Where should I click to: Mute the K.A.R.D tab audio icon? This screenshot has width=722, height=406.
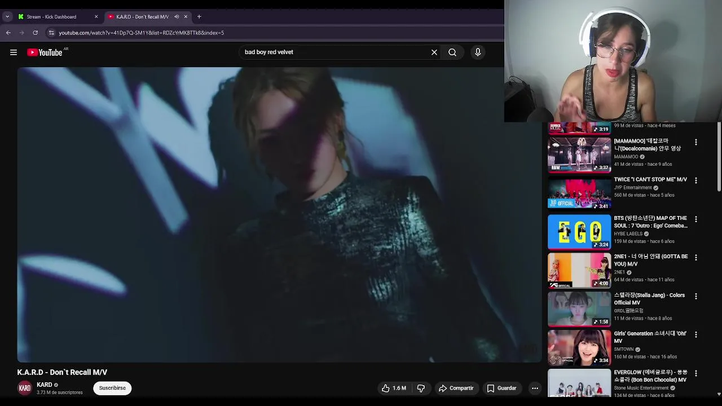click(x=177, y=17)
